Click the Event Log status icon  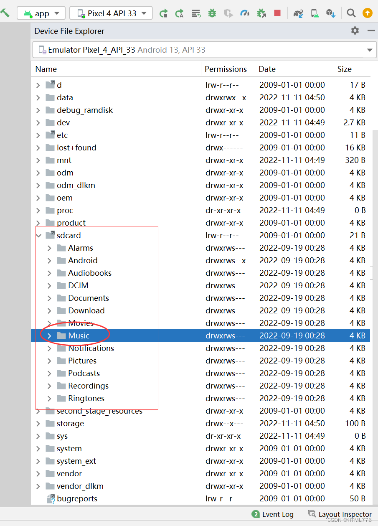point(255,514)
